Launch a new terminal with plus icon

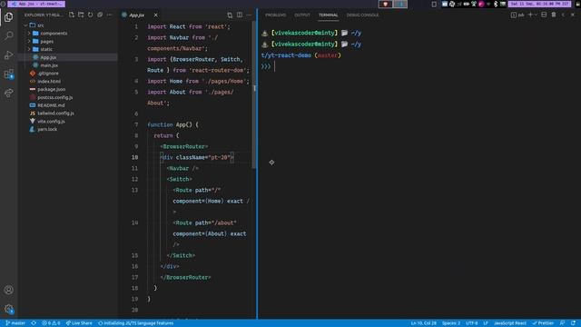[x=530, y=15]
